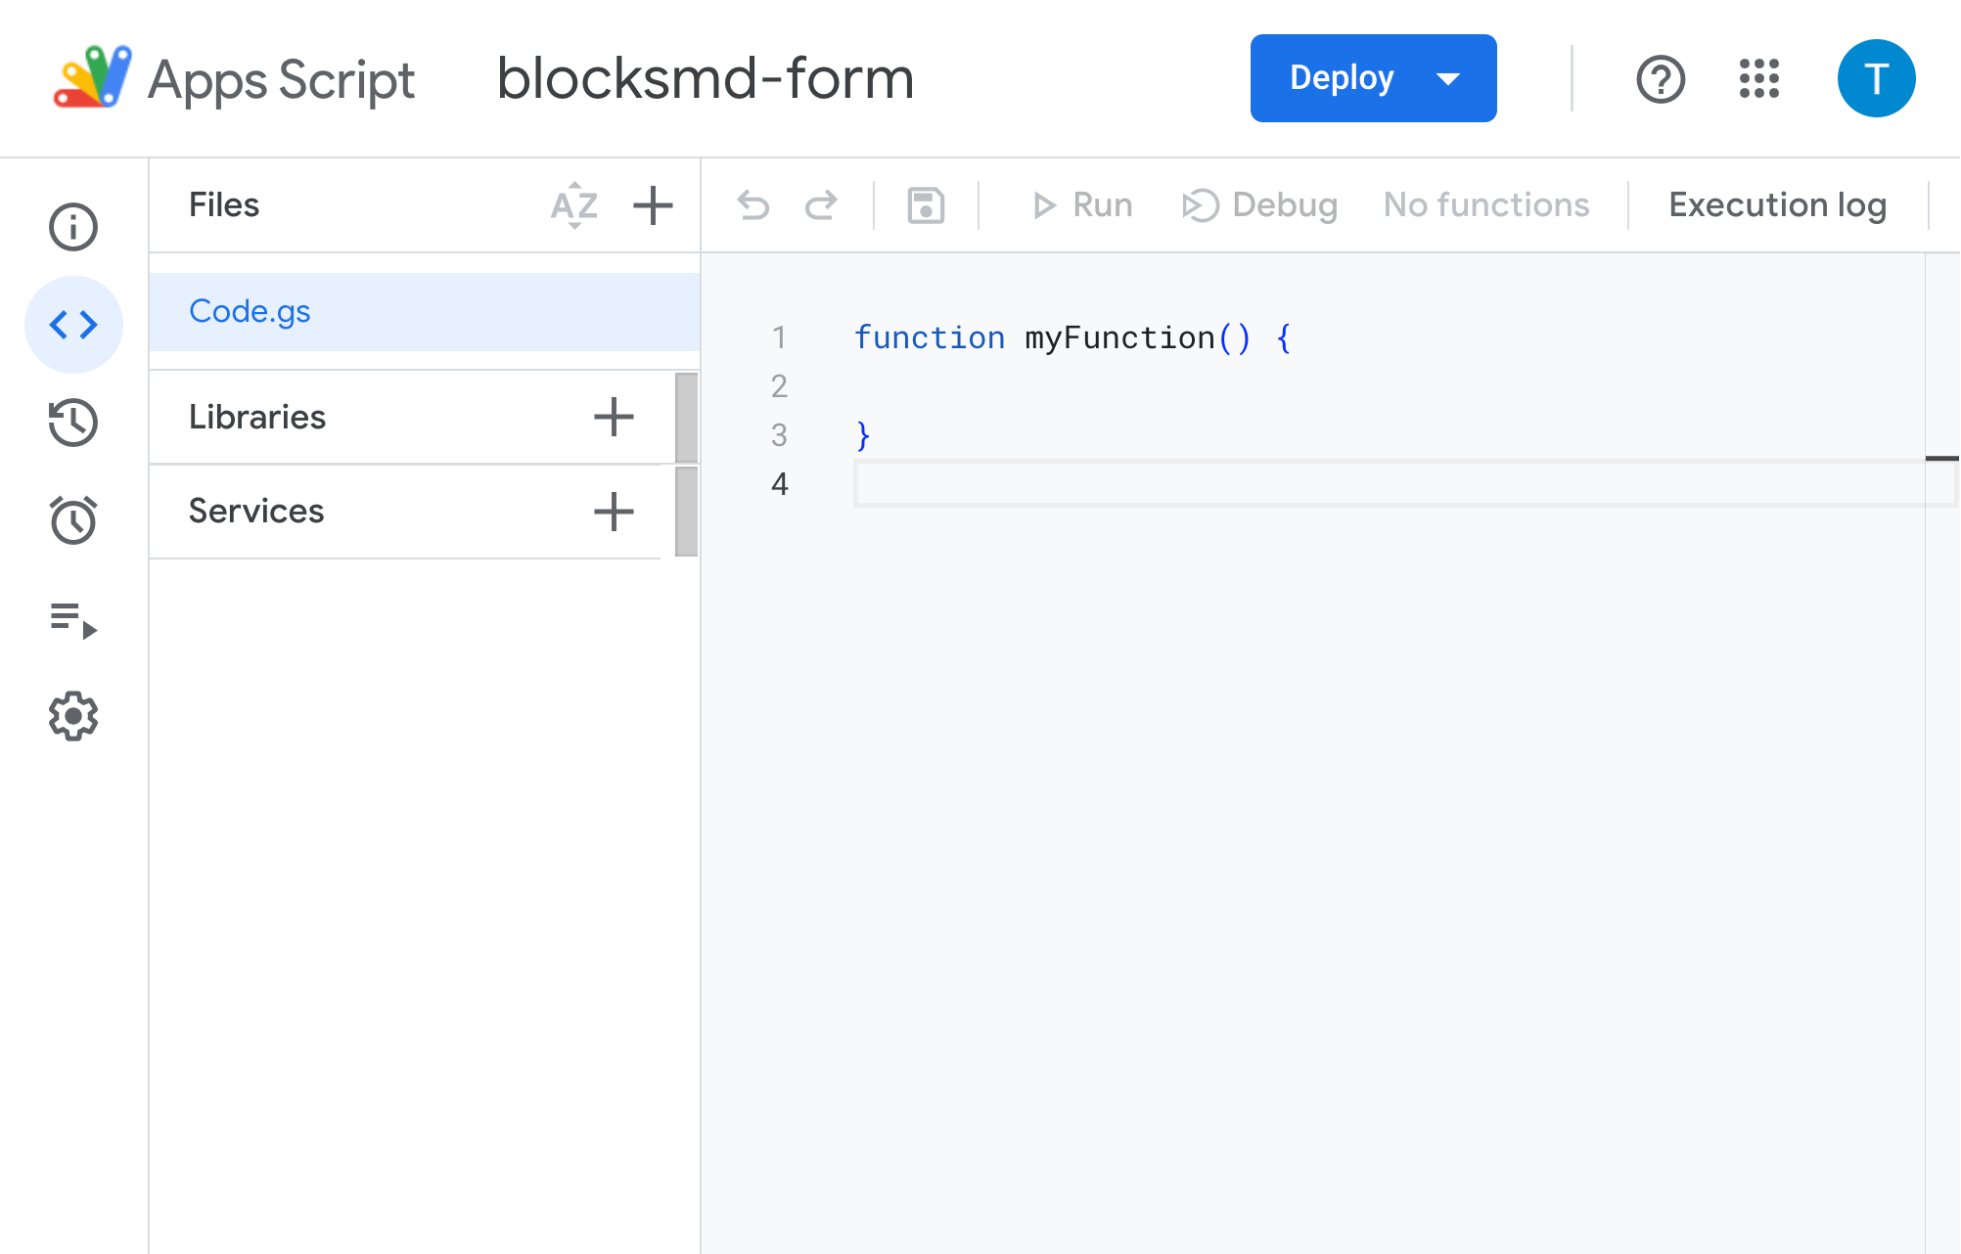Click the save project floppy disk icon
The width and height of the screenshot is (1961, 1254).
926,205
